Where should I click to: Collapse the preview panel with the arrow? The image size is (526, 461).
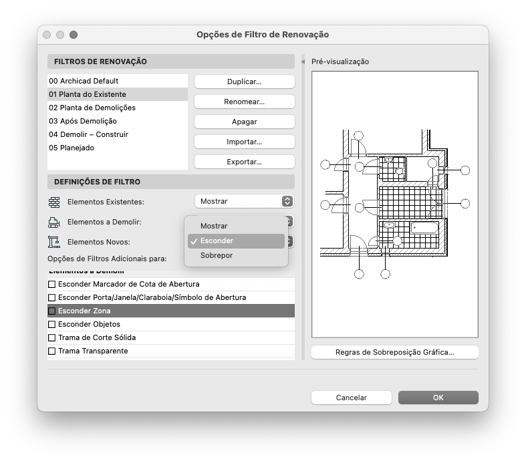point(303,61)
